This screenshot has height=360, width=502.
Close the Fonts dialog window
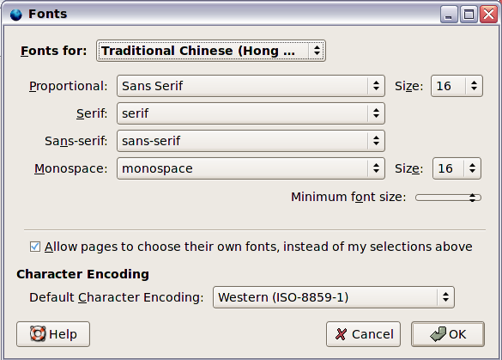pyautogui.click(x=488, y=15)
